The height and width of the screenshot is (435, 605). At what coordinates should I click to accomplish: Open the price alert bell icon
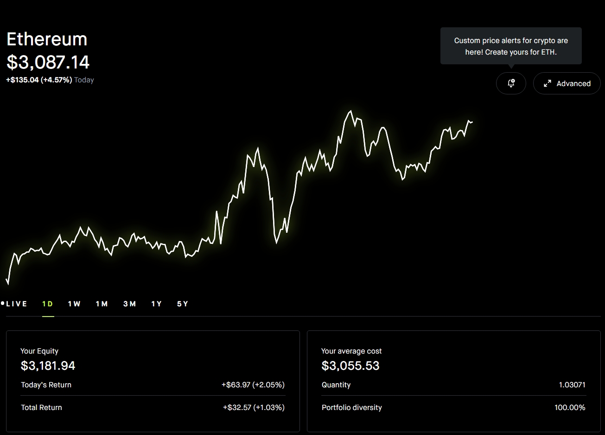coord(511,83)
